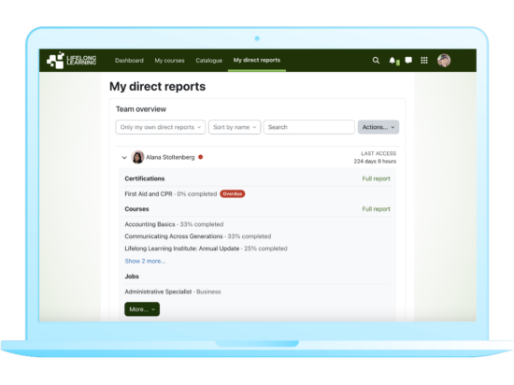Click Alana Stoltenberg's profile photo
The width and height of the screenshot is (514, 385).
pos(137,157)
